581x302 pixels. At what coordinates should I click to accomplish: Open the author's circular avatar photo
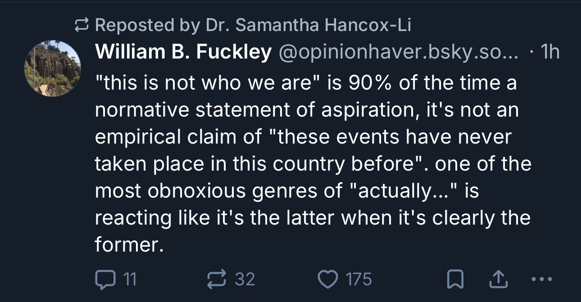click(x=52, y=68)
